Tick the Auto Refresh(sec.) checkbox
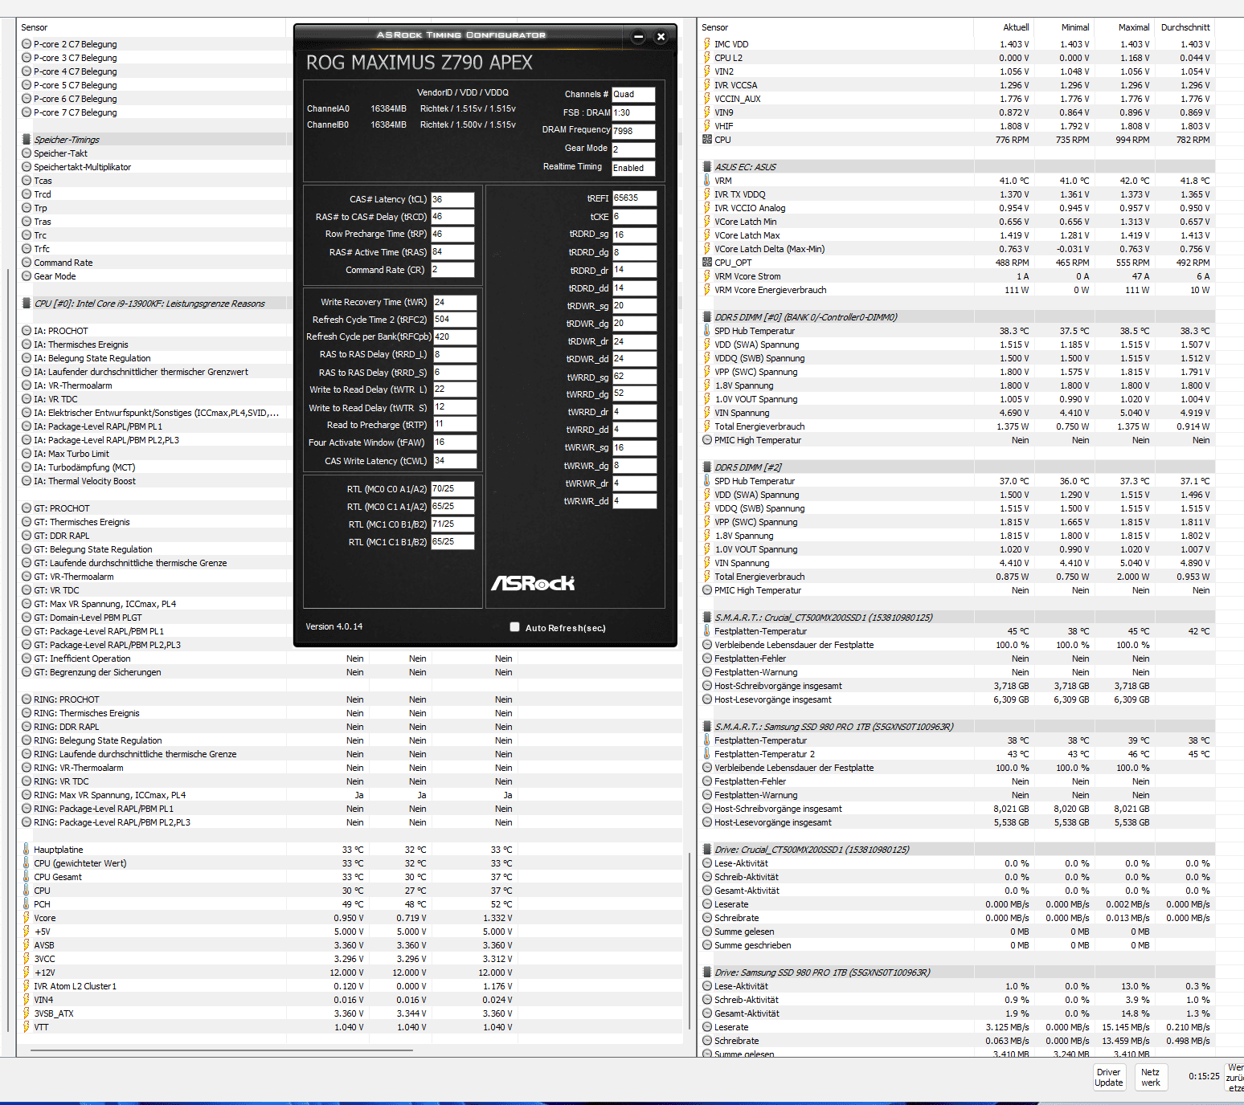 click(514, 627)
